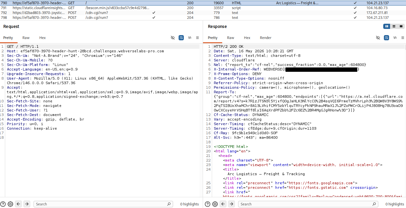The image size is (406, 208).
Task: Select combined tabbed layout view
Action: click(x=401, y=26)
